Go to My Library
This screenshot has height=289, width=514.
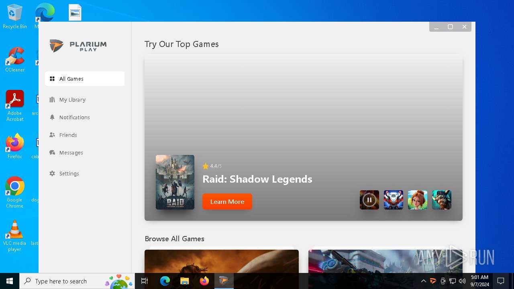click(85, 100)
